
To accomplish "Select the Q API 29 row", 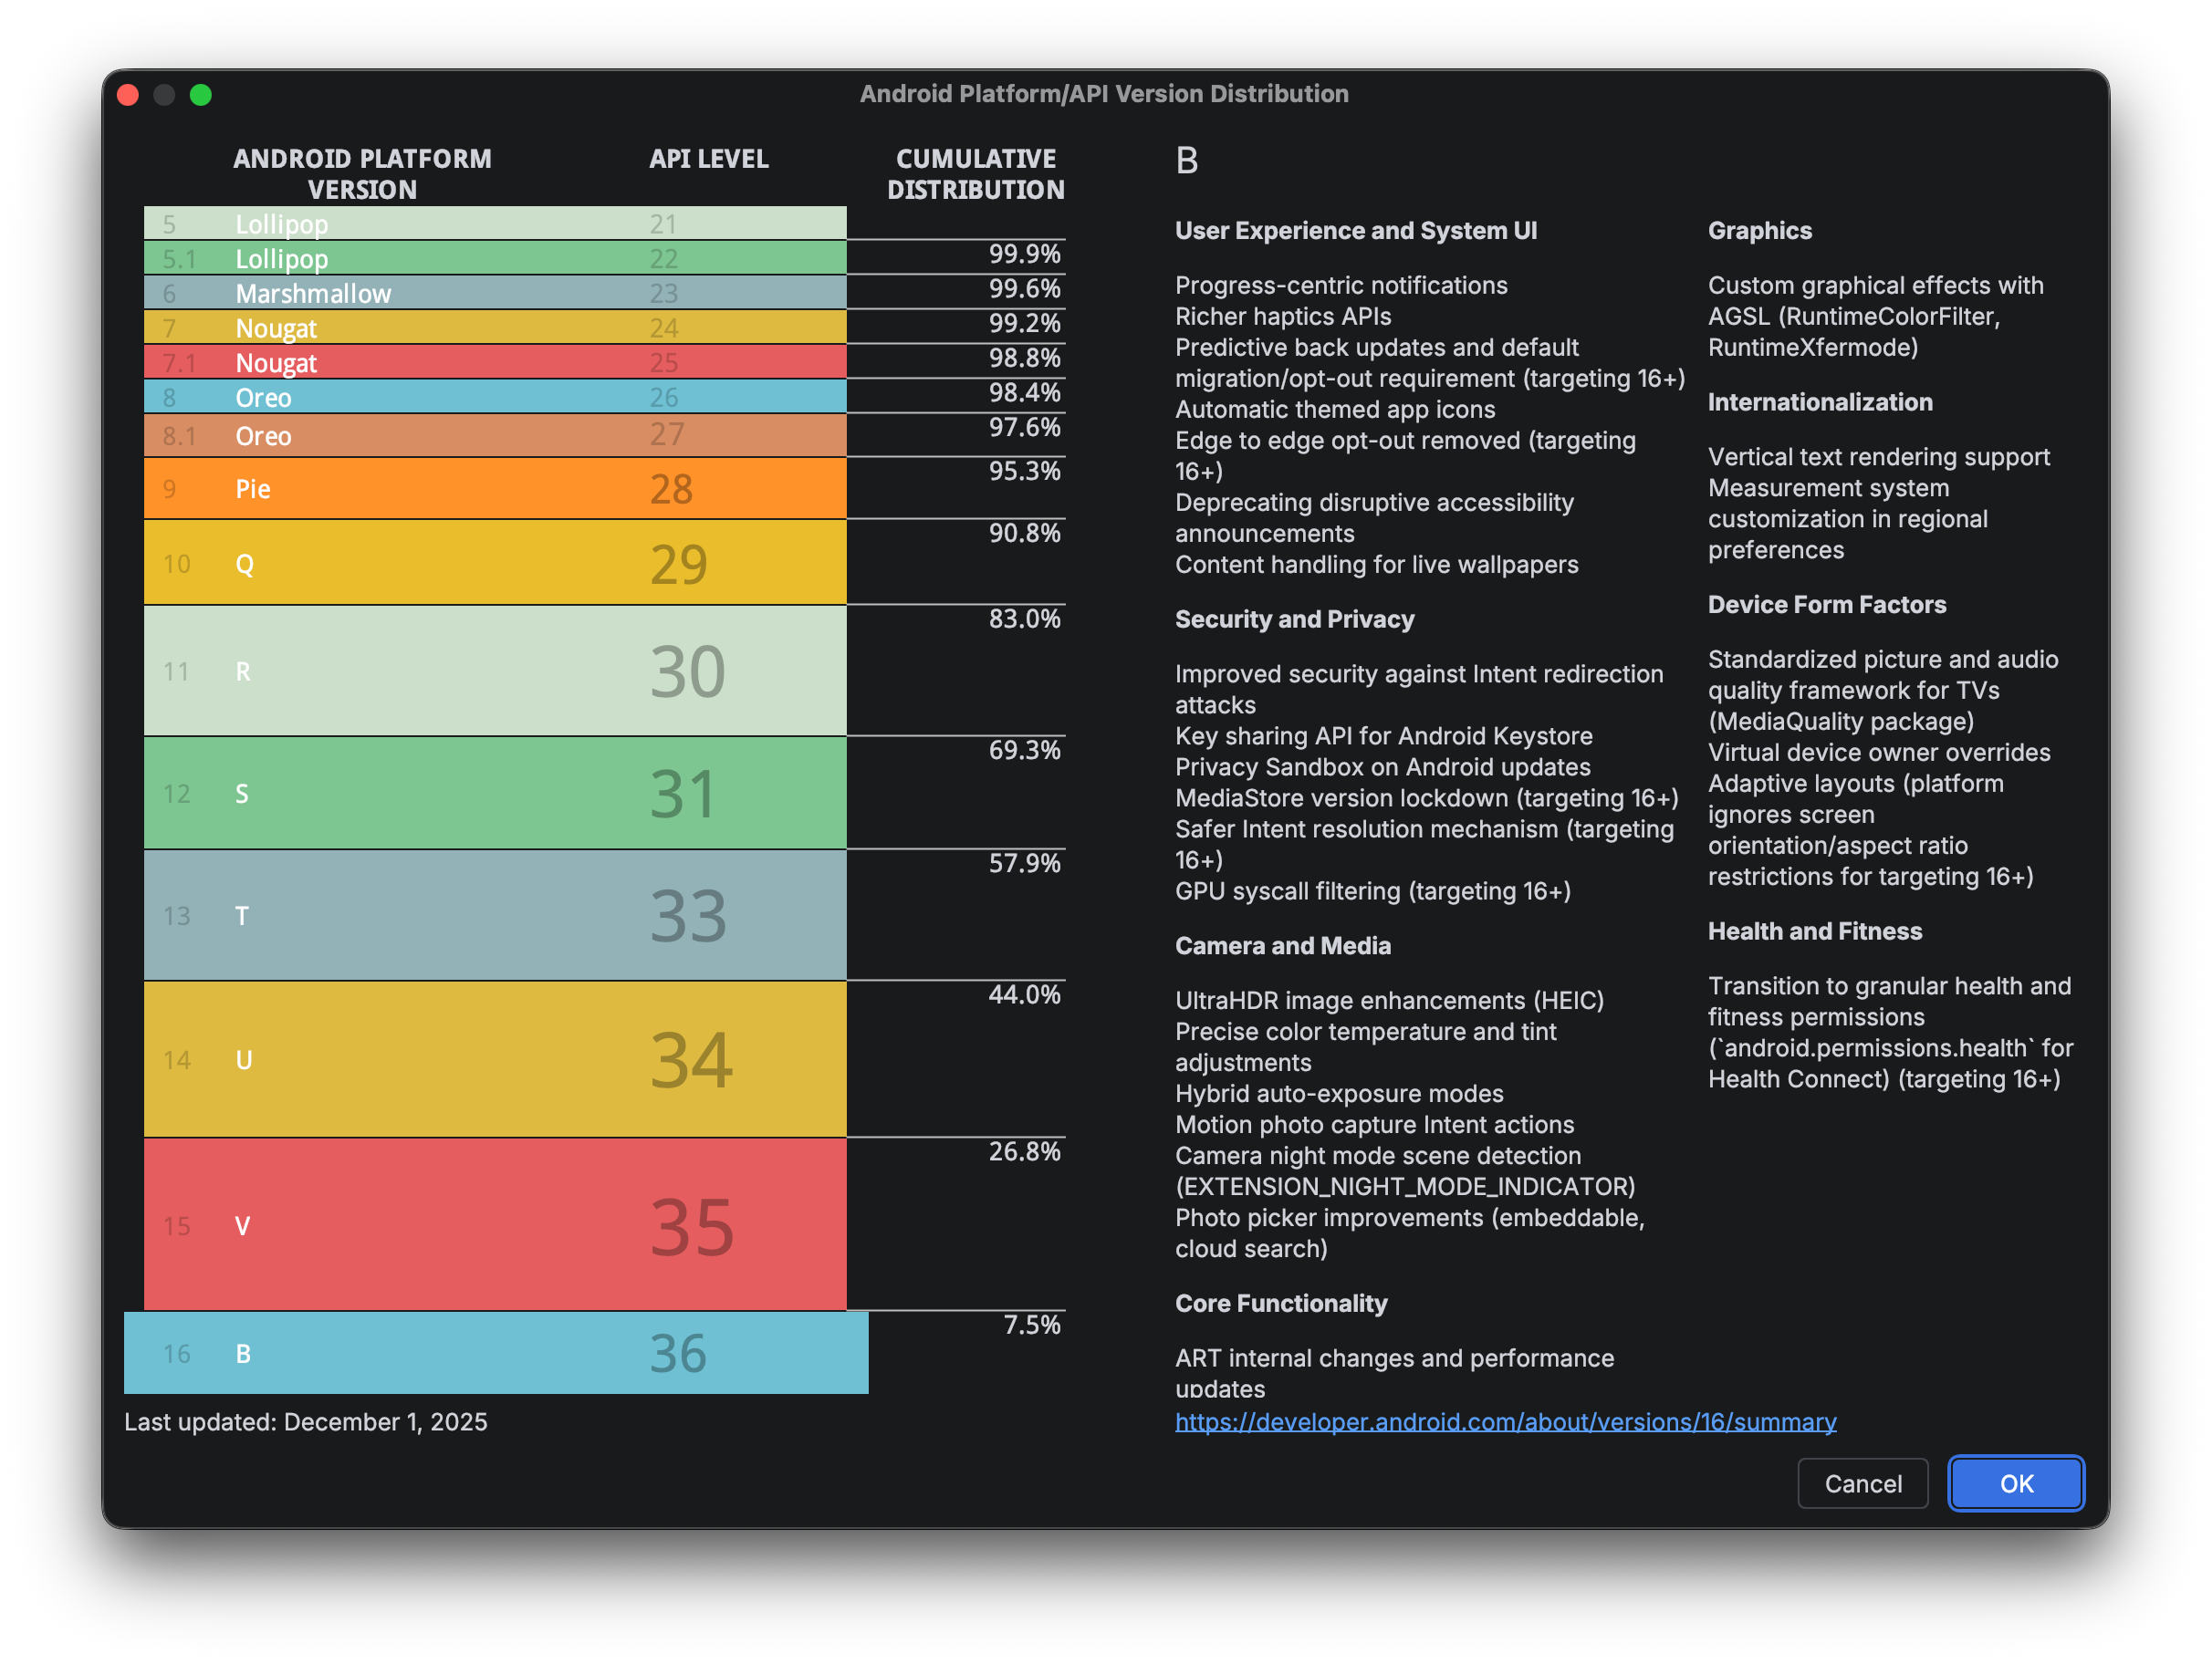I will coord(495,563).
